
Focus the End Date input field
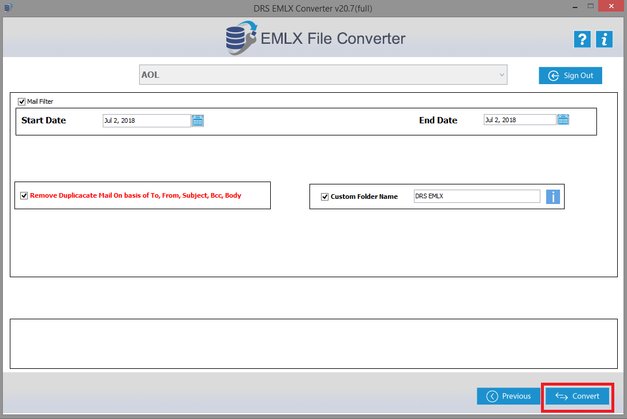point(520,120)
